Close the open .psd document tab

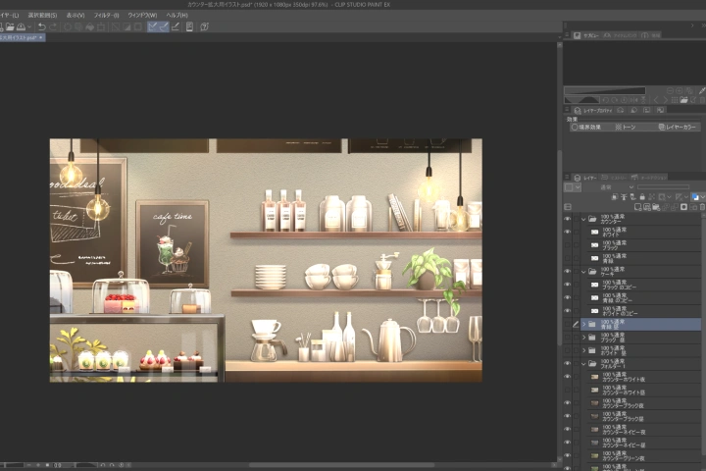click(x=40, y=38)
